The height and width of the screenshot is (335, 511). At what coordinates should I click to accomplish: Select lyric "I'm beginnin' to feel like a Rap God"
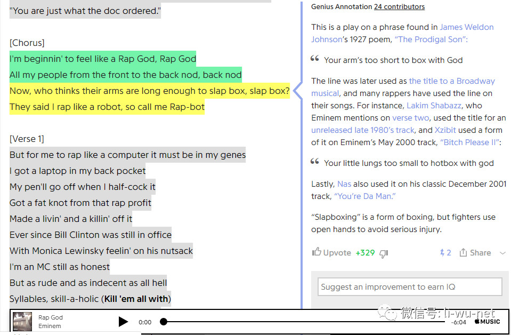(x=103, y=59)
